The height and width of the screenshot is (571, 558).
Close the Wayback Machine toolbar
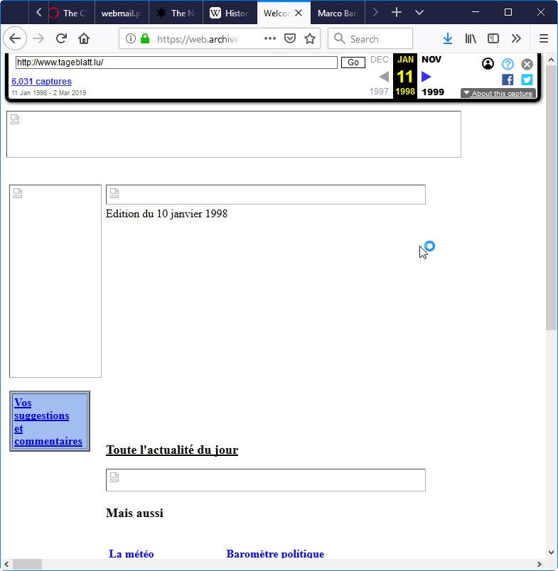pos(527,64)
